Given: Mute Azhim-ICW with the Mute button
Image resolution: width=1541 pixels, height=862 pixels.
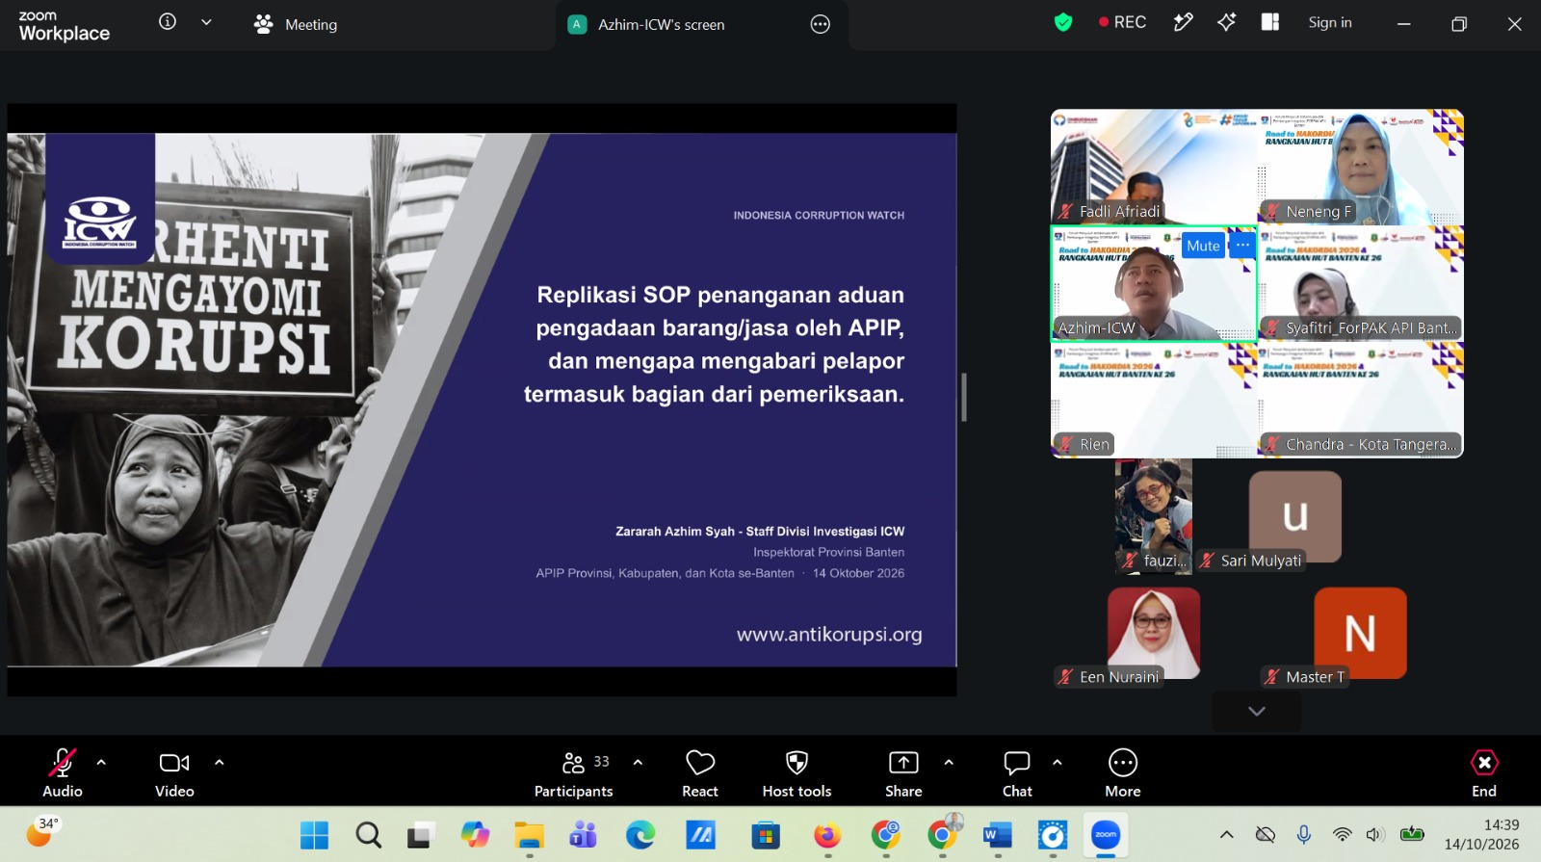Looking at the screenshot, I should point(1203,246).
